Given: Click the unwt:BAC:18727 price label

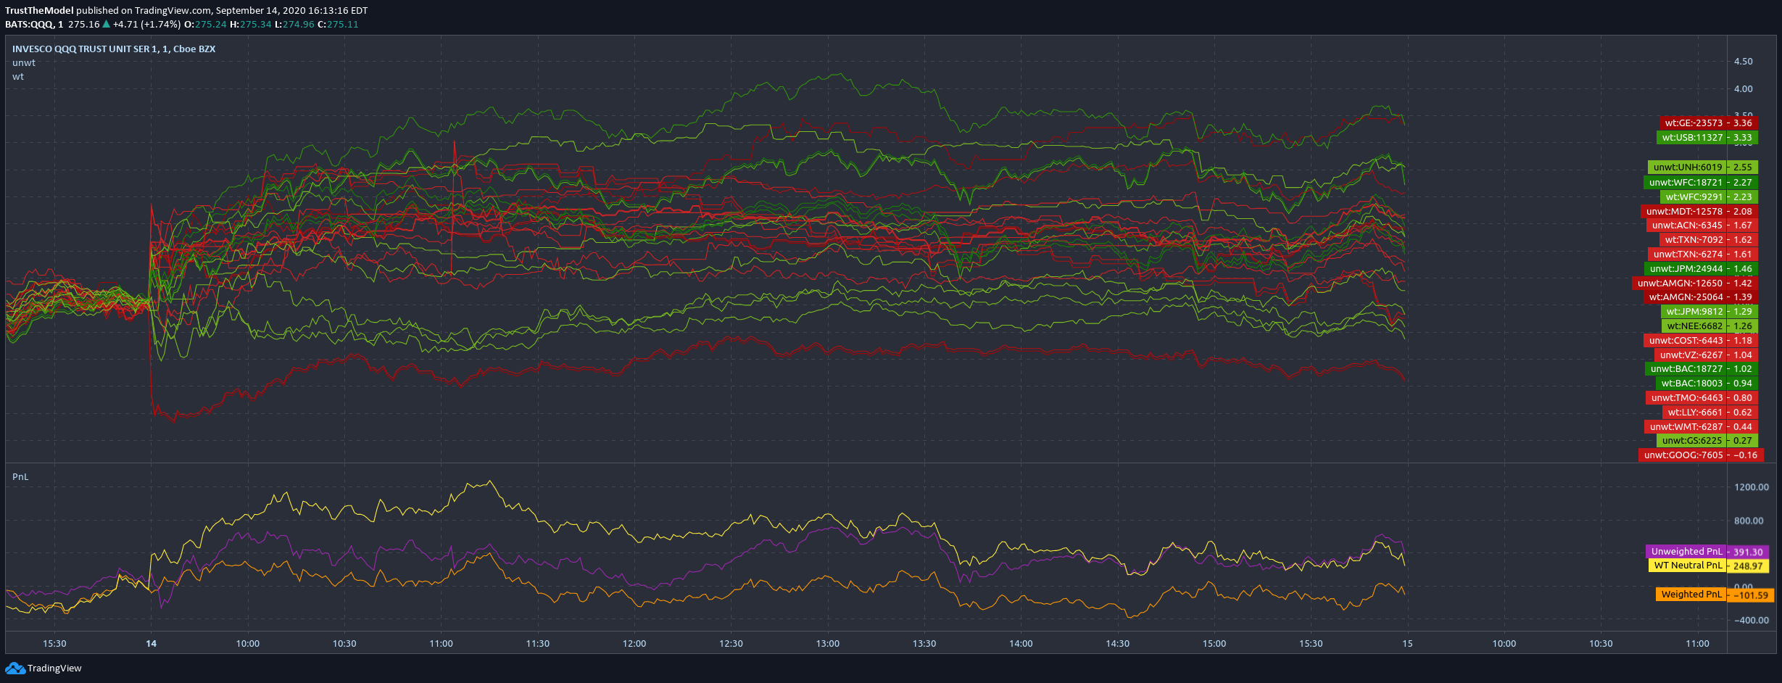Looking at the screenshot, I should [1702, 368].
